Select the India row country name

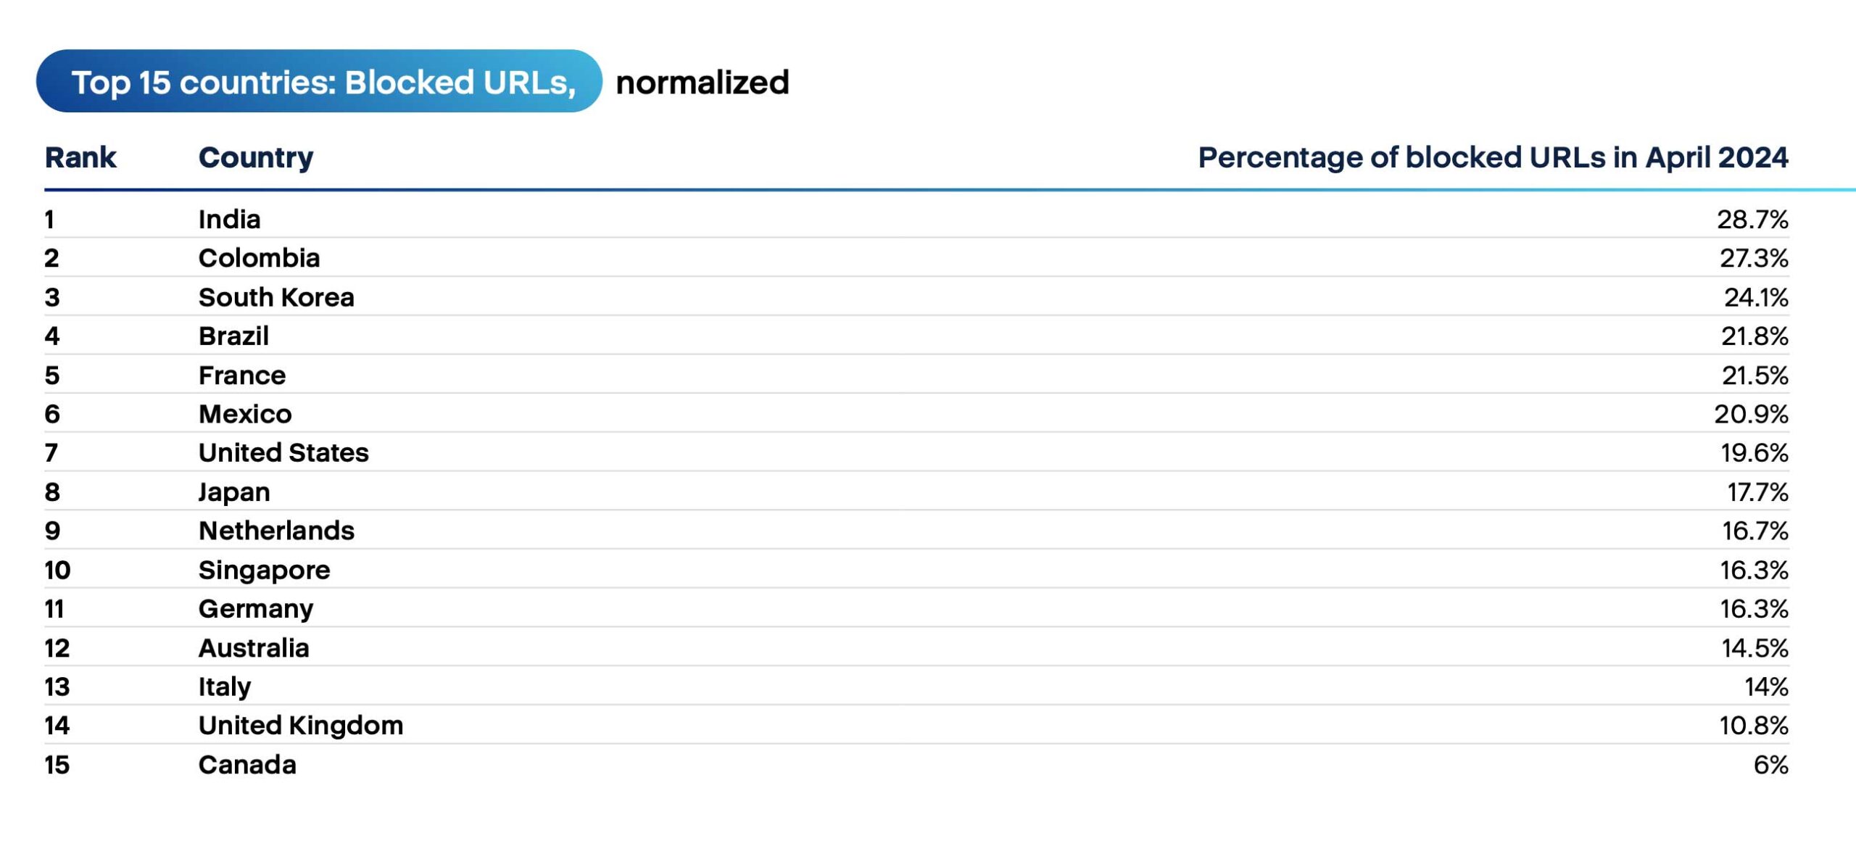[x=229, y=220]
